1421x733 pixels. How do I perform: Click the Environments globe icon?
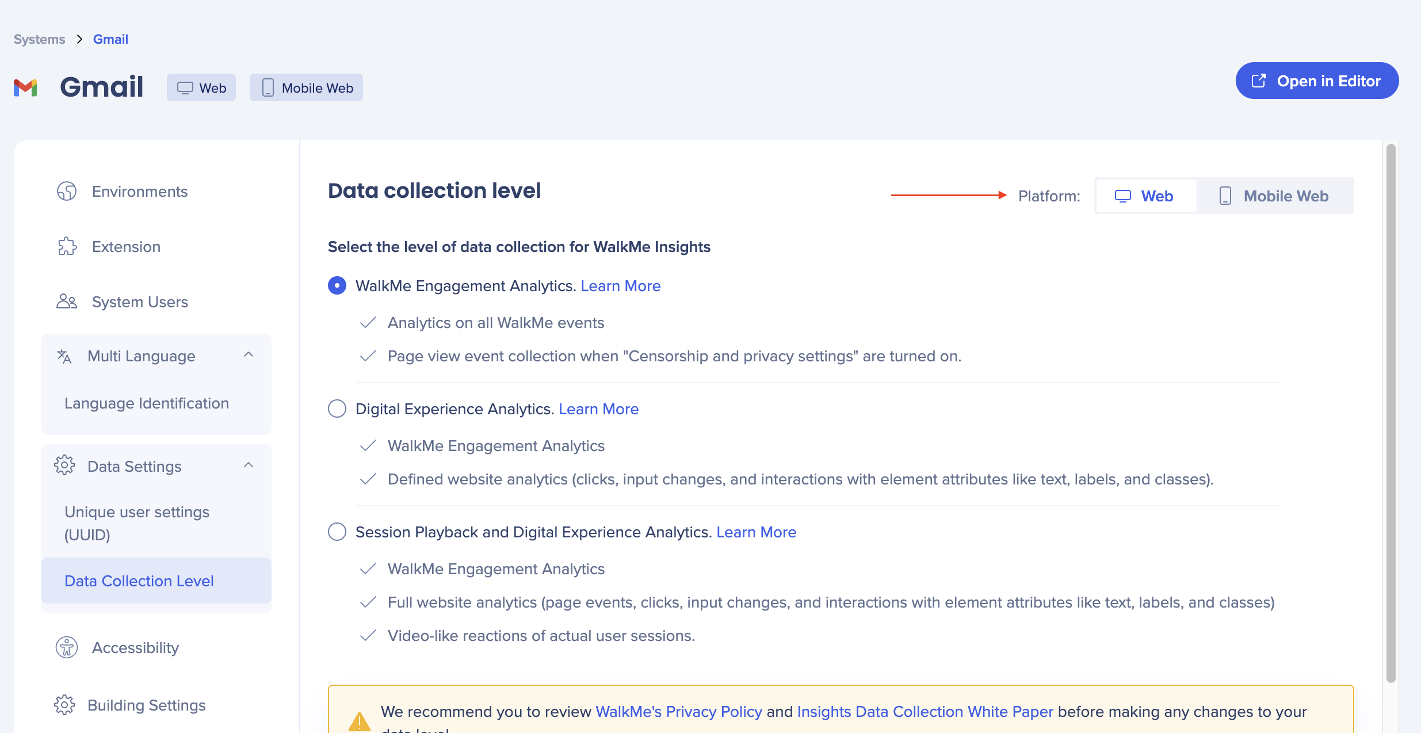tap(67, 191)
